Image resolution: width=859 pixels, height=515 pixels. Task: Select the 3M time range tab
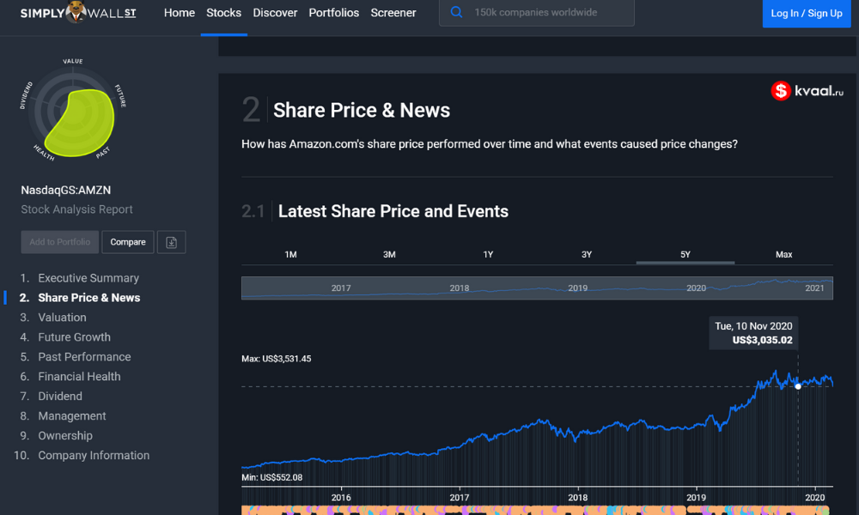tap(389, 254)
